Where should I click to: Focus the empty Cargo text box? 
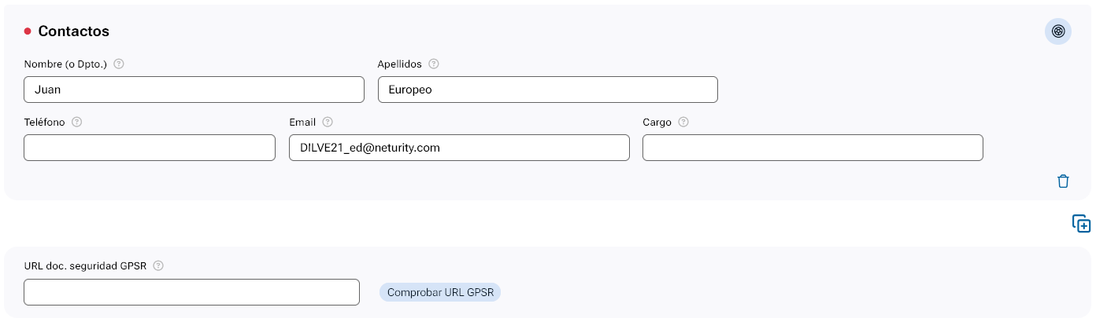[x=813, y=148]
